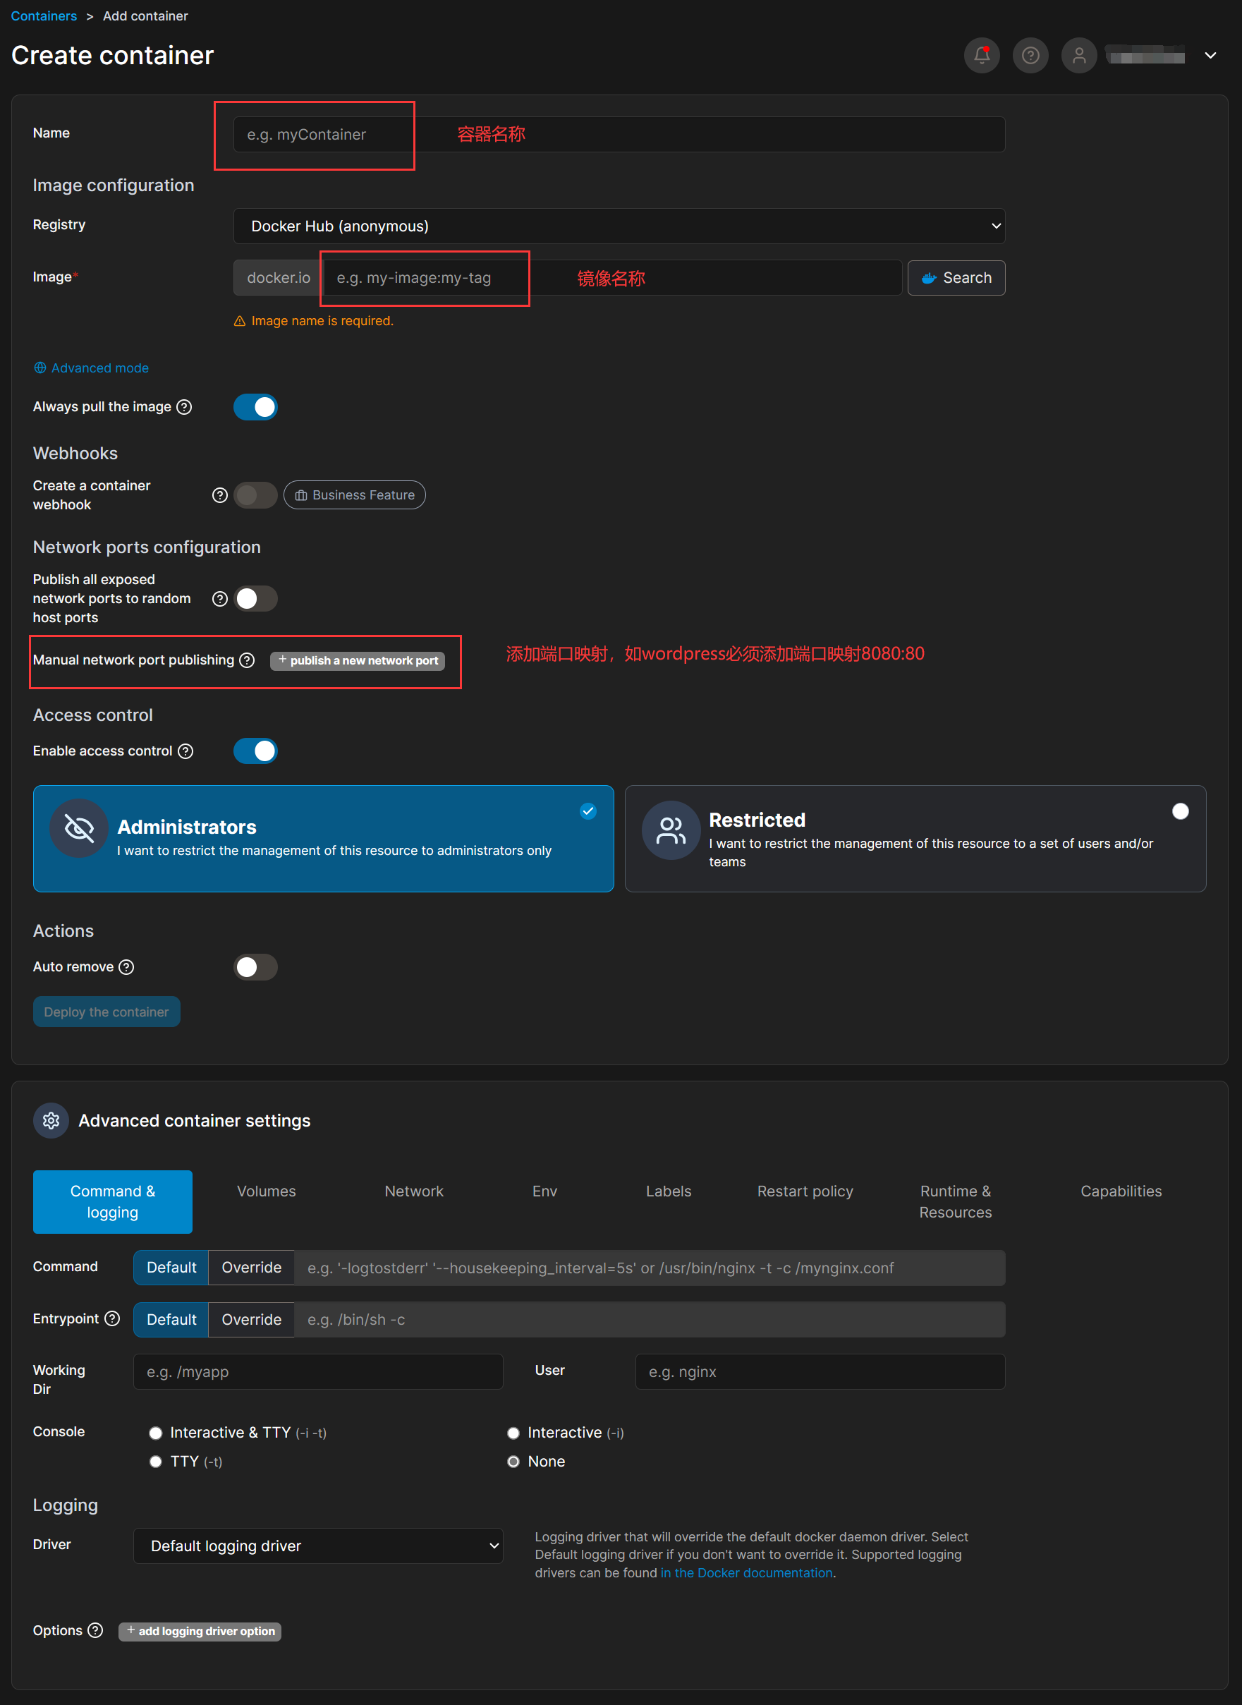Select Default for Entrypoint

(x=171, y=1319)
